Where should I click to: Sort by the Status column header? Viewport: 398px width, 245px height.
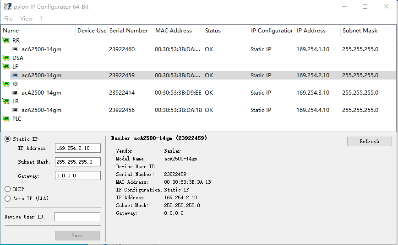click(226, 31)
